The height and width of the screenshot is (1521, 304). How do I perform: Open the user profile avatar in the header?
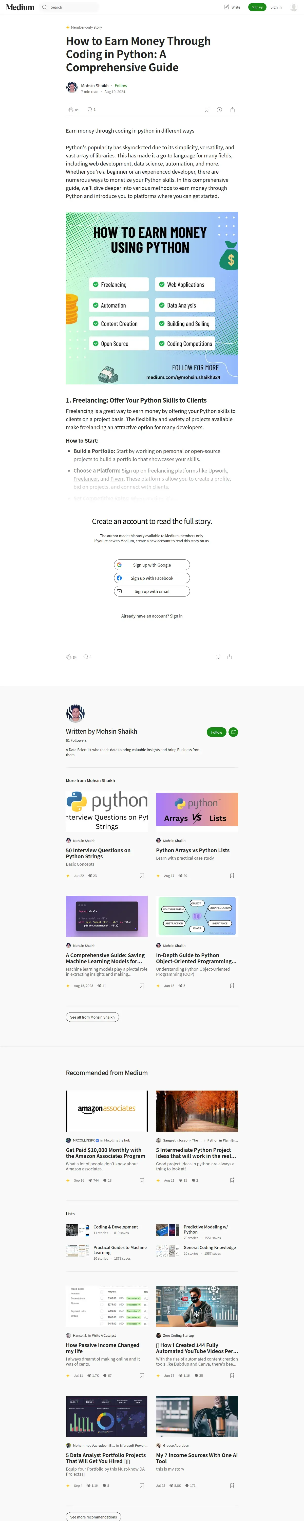pos(293,7)
